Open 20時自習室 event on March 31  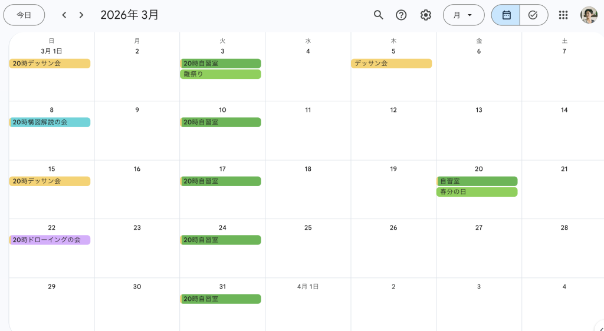coord(220,299)
